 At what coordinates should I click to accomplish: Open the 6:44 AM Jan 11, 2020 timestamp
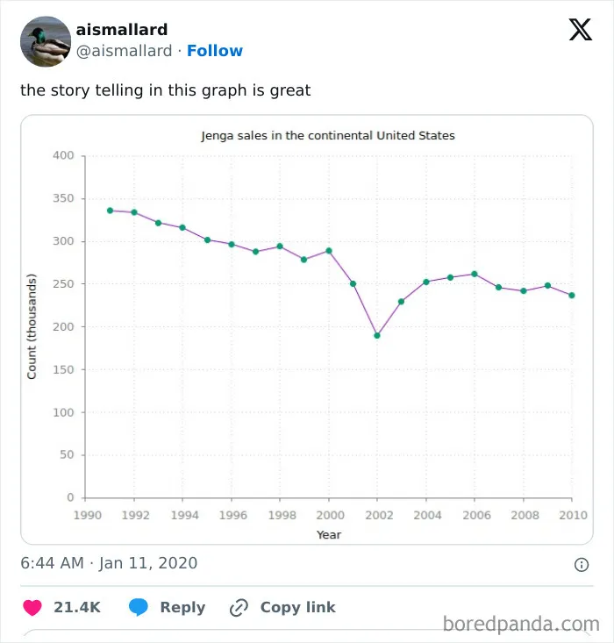(x=109, y=563)
